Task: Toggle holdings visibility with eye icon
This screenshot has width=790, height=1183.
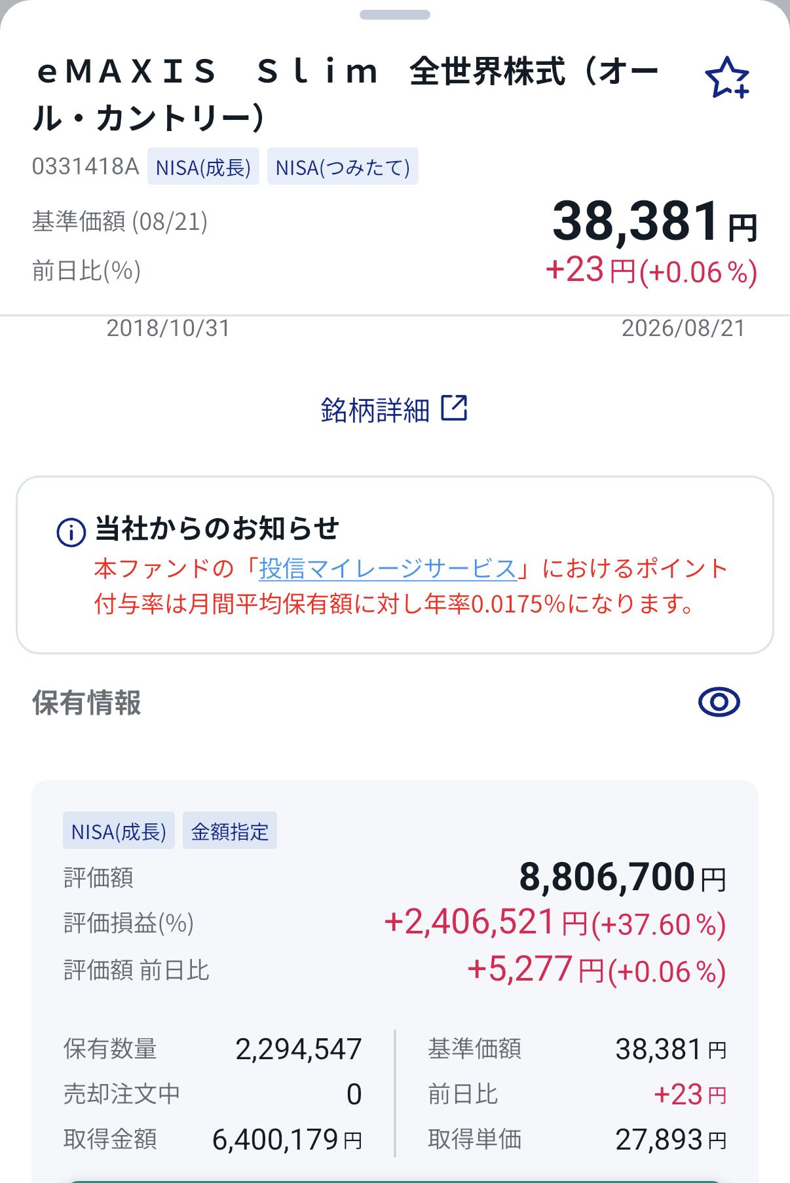Action: 719,702
